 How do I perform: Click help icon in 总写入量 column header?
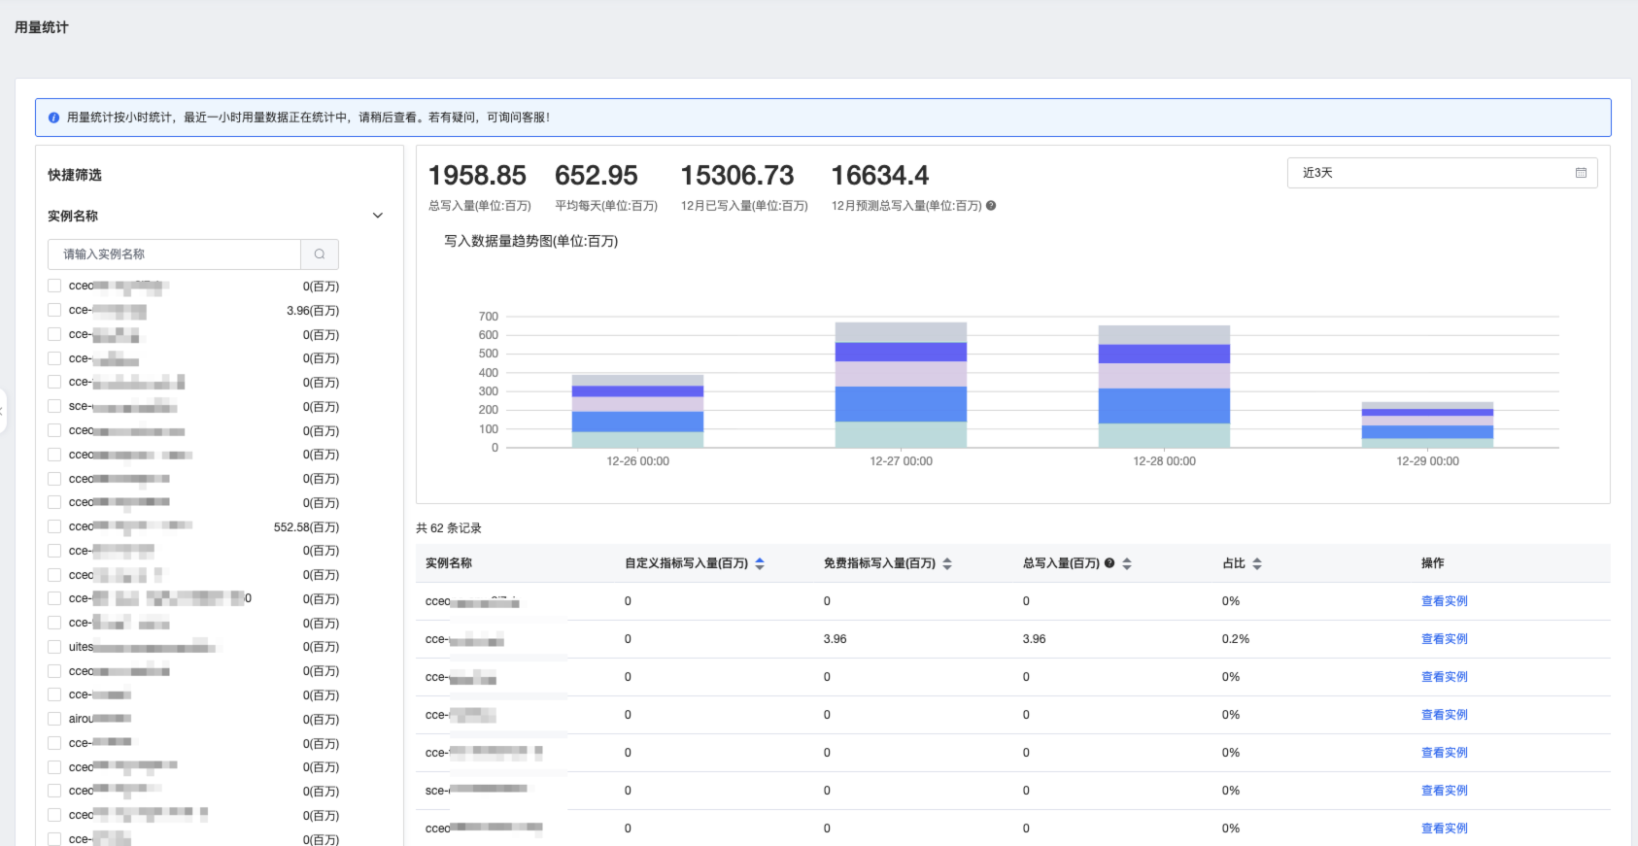pos(1109,563)
